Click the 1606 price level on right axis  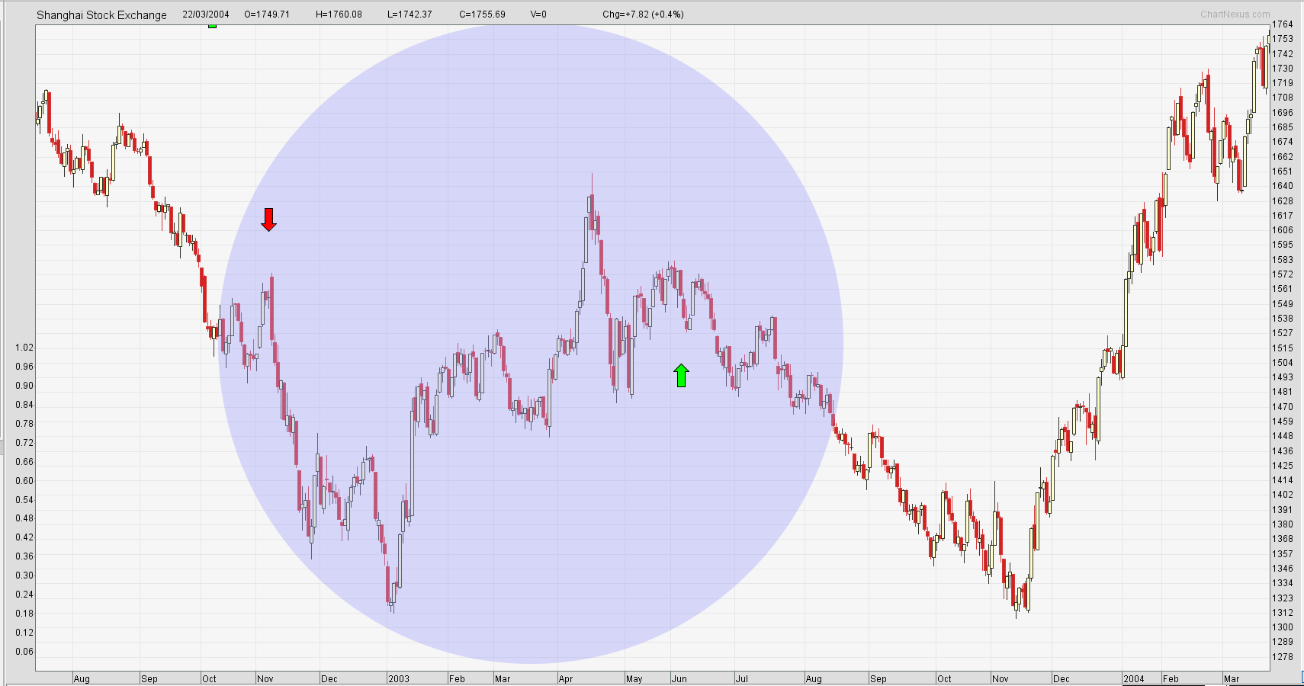[x=1283, y=230]
